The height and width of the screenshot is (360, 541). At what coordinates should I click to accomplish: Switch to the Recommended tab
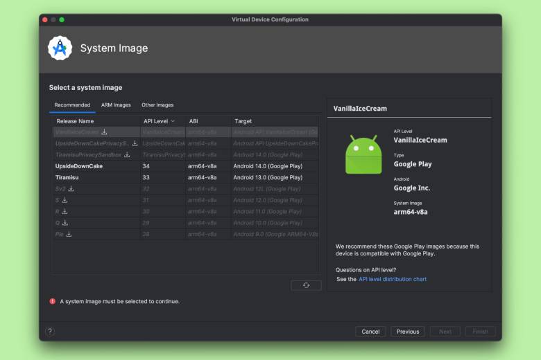coord(72,105)
